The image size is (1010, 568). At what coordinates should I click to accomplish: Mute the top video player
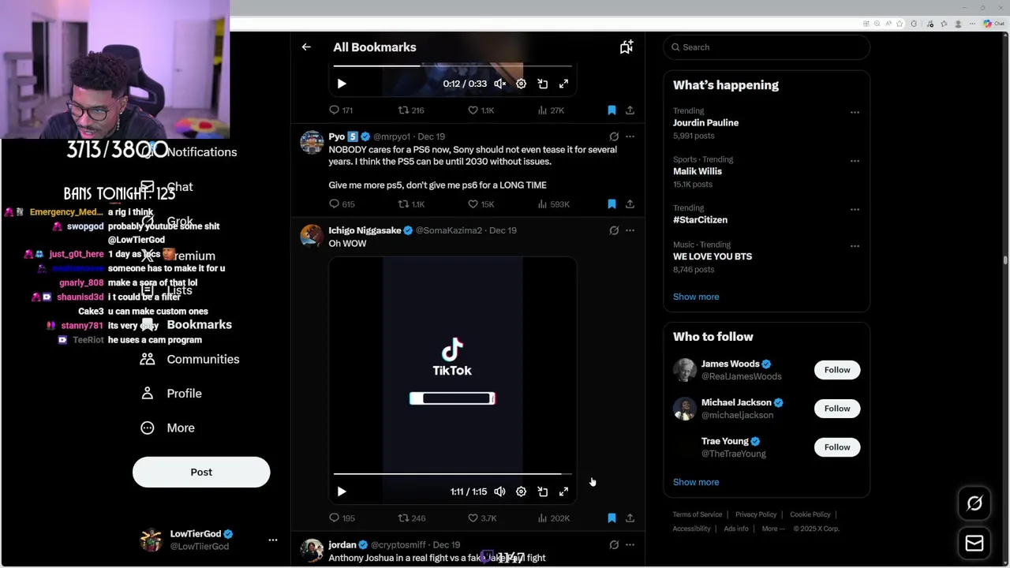(x=499, y=84)
